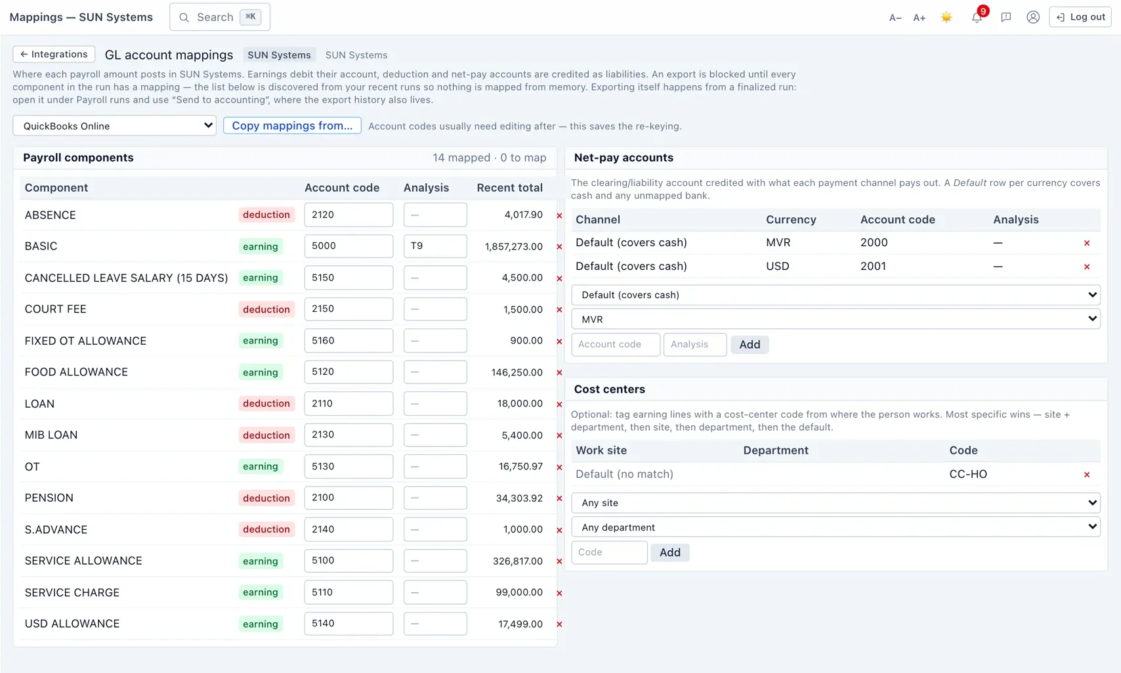
Task: Click the Log out button
Action: [1080, 17]
